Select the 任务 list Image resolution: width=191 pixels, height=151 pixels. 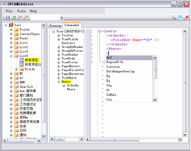[x=23, y=126]
